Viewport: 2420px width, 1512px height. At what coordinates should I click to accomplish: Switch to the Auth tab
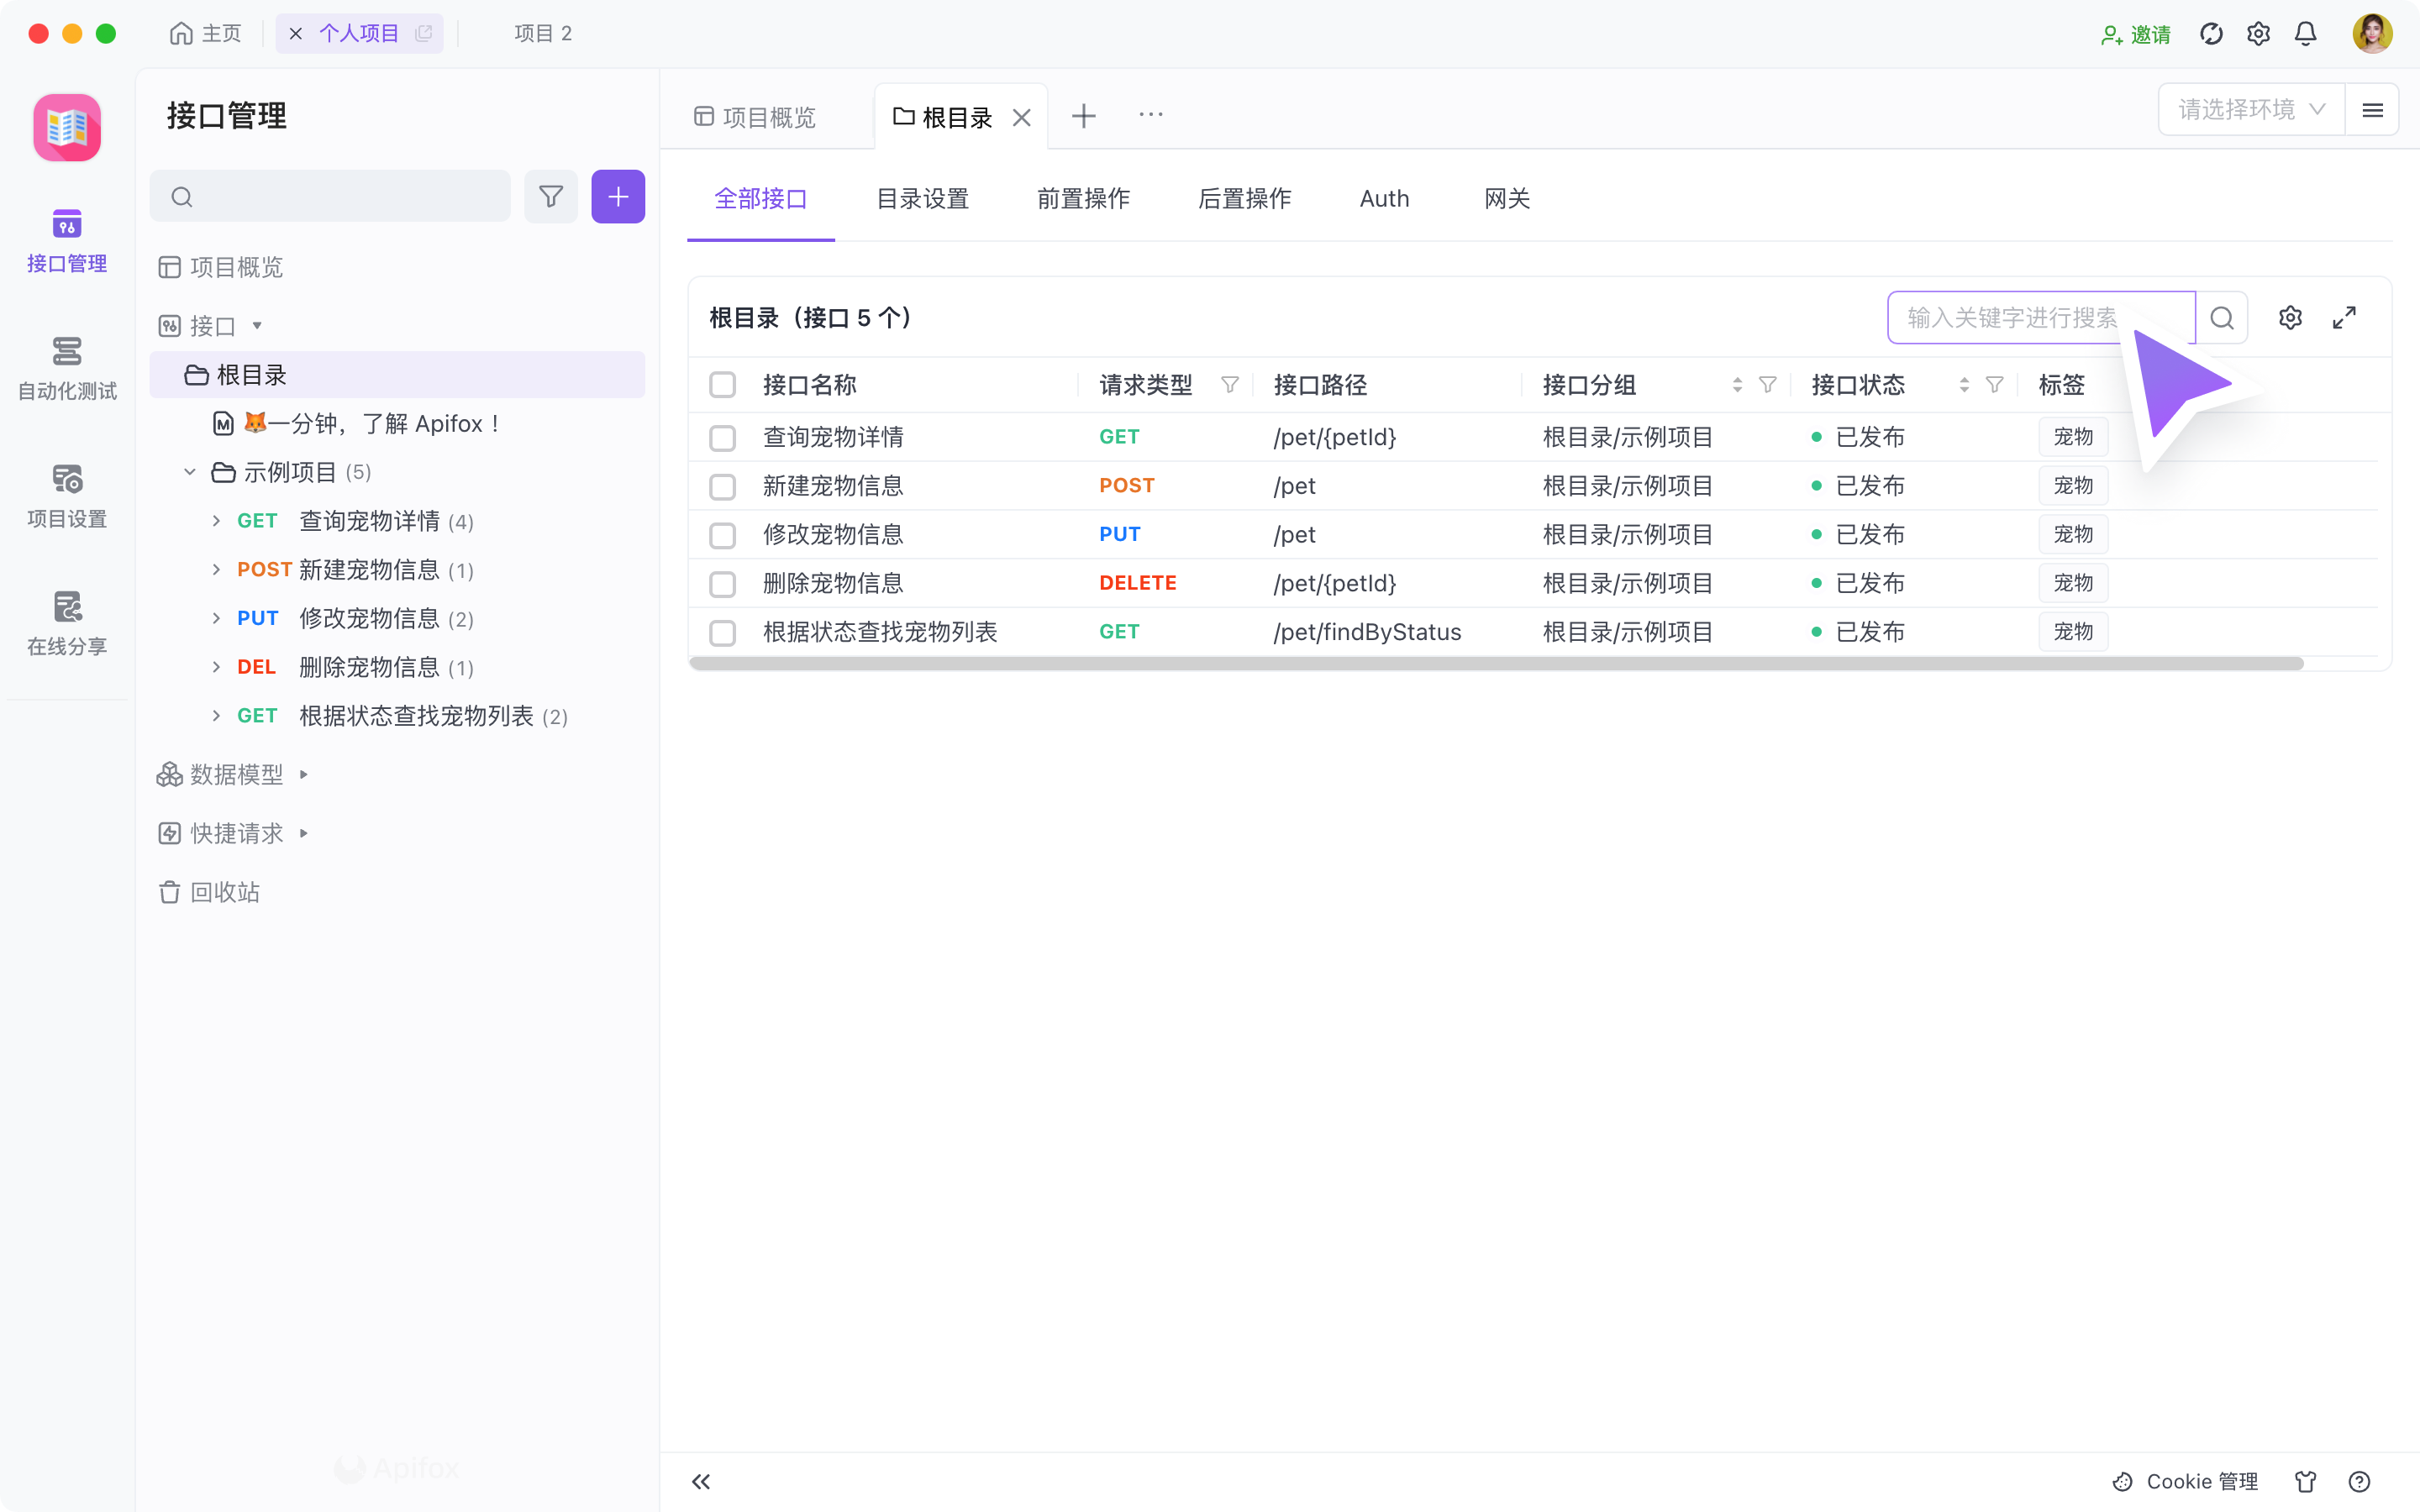point(1384,199)
